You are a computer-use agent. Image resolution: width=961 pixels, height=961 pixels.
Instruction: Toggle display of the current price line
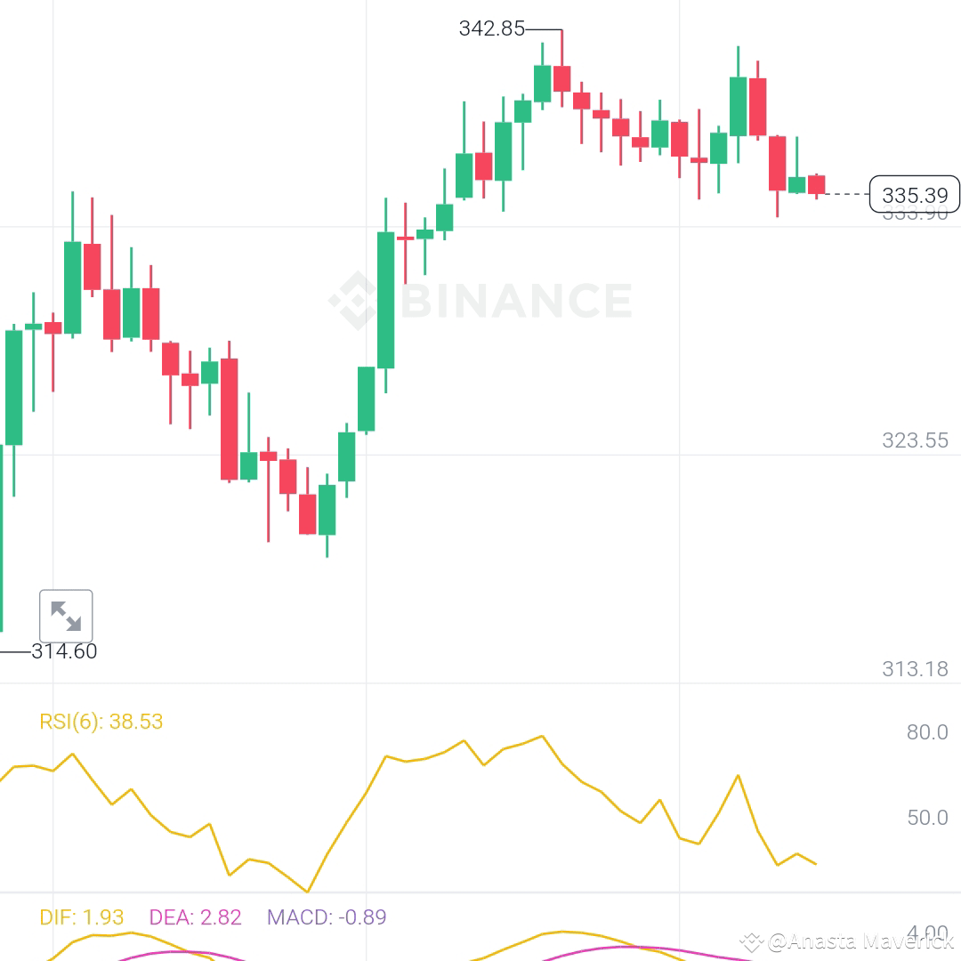coord(914,195)
